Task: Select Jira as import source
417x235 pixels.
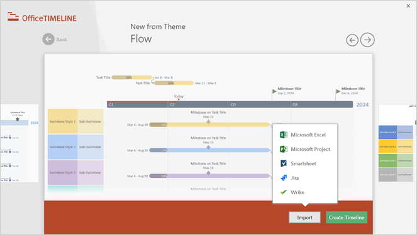Action: click(x=305, y=178)
